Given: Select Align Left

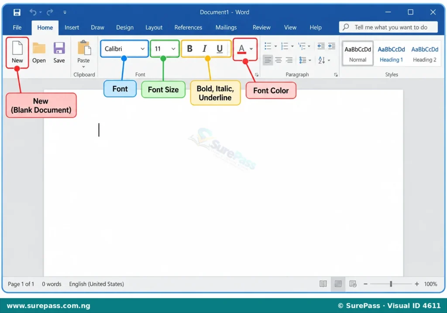Looking at the screenshot, I should click(268, 60).
